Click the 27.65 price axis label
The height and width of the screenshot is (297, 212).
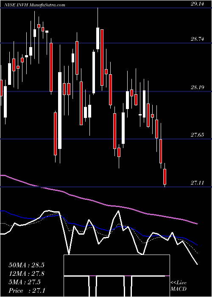(x=197, y=135)
